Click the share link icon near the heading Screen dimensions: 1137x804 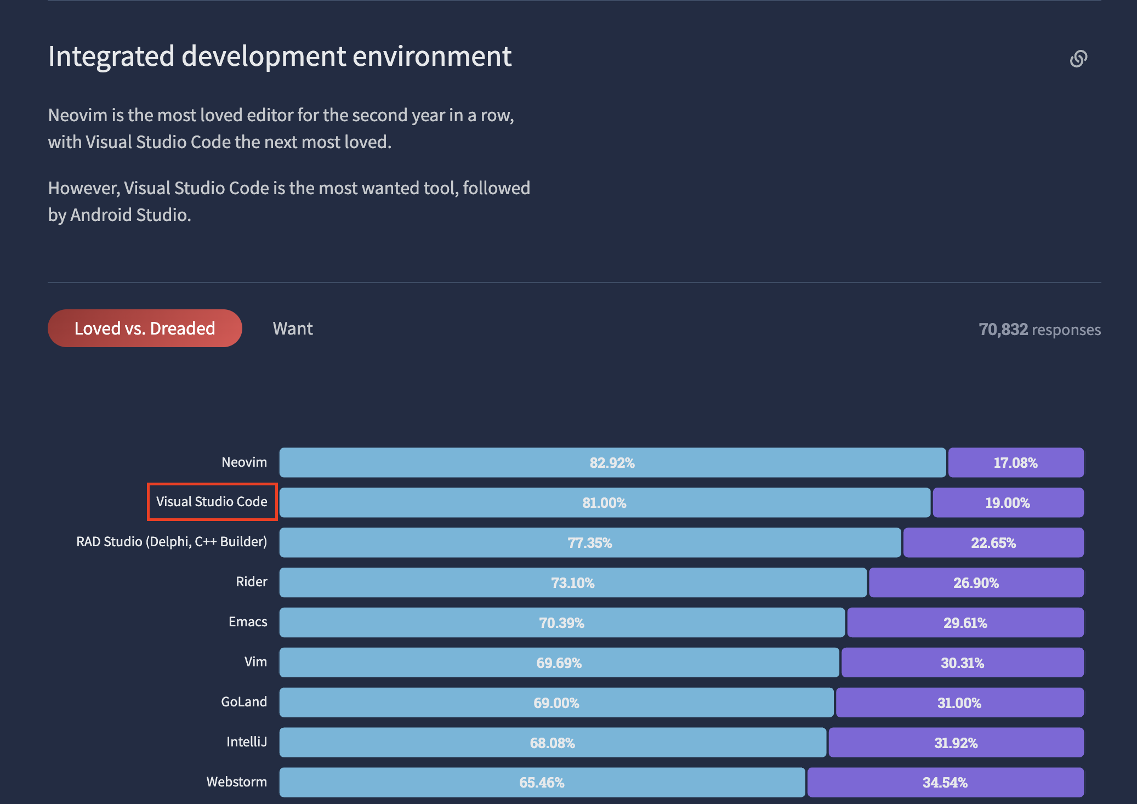1079,58
